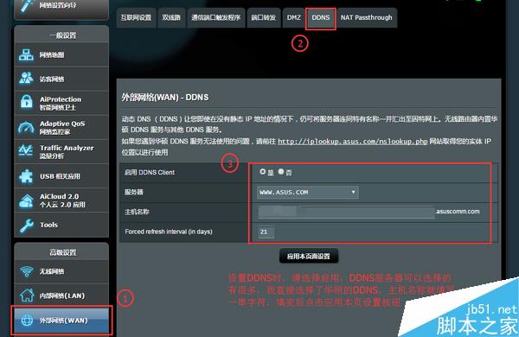
Task: Open the AiProtection lock icon
Action: point(26,102)
